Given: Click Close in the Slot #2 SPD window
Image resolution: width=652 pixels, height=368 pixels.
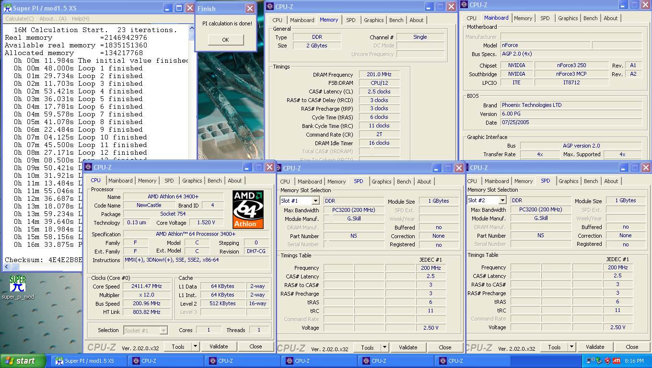Looking at the screenshot, I should pyautogui.click(x=632, y=347).
